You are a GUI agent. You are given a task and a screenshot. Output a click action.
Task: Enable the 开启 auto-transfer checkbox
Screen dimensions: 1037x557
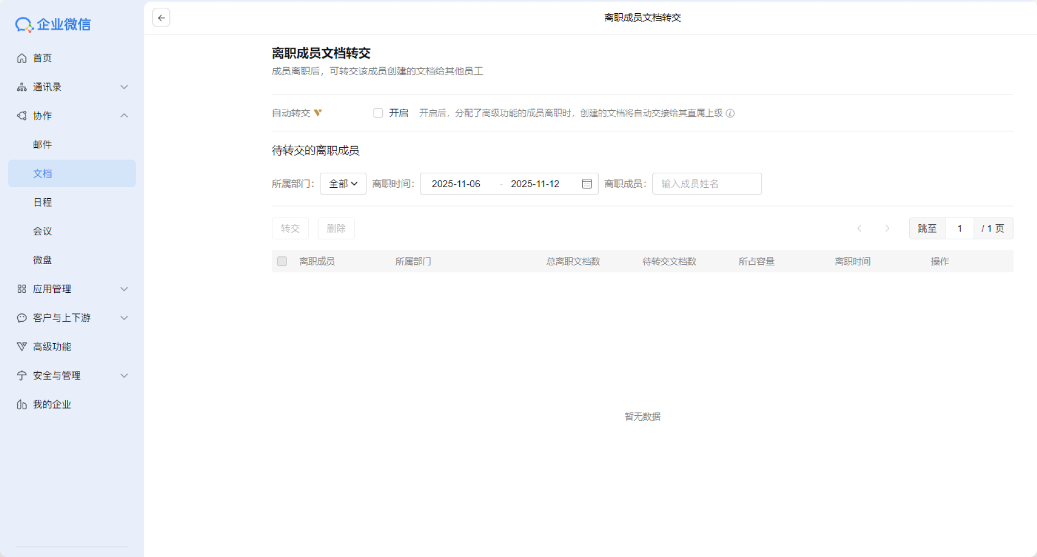pyautogui.click(x=378, y=113)
